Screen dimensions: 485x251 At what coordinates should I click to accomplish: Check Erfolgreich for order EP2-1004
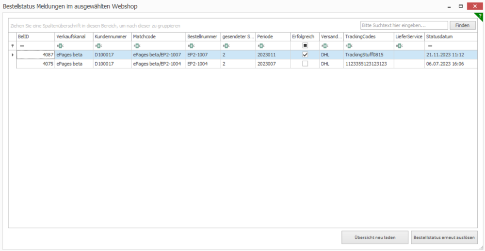click(x=305, y=64)
